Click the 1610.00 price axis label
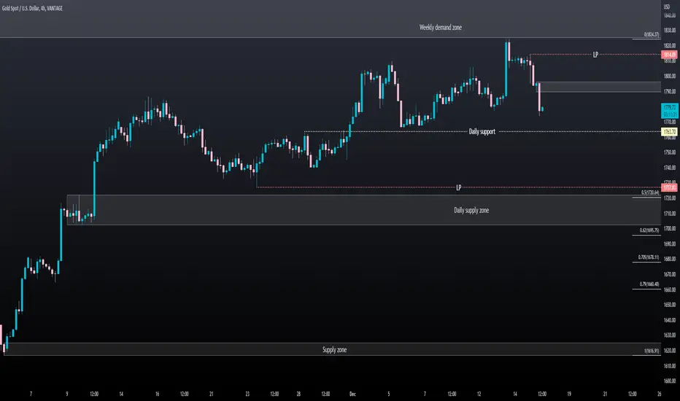Image resolution: width=680 pixels, height=401 pixels. [x=670, y=366]
